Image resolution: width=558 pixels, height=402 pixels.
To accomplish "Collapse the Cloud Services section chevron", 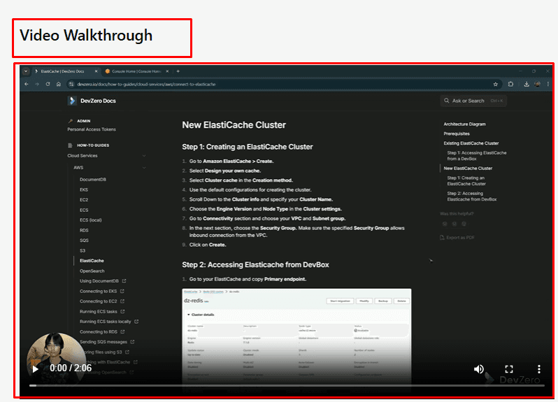I will pos(144,156).
